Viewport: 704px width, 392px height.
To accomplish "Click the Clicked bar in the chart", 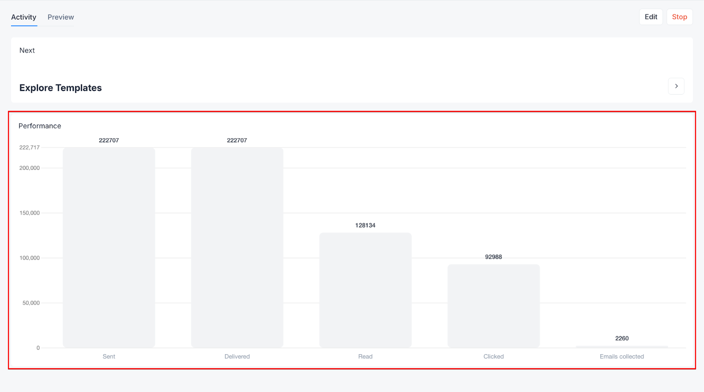I will coord(493,306).
